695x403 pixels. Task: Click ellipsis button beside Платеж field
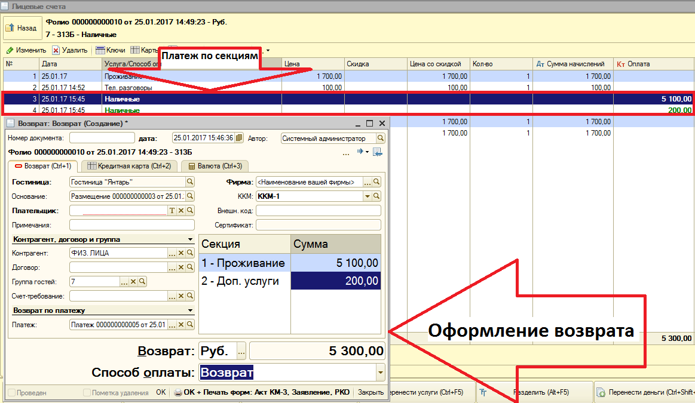pos(172,325)
